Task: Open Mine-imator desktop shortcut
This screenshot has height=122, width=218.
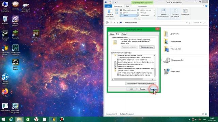Action: click(5, 107)
